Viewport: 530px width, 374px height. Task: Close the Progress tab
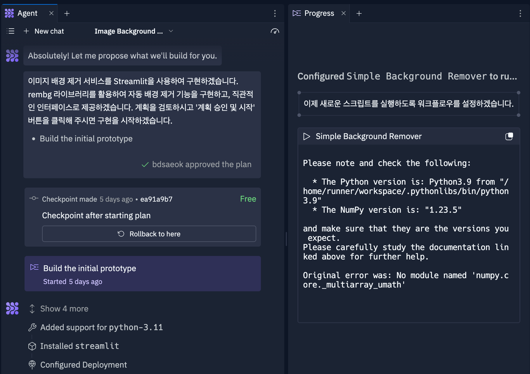[x=343, y=13]
